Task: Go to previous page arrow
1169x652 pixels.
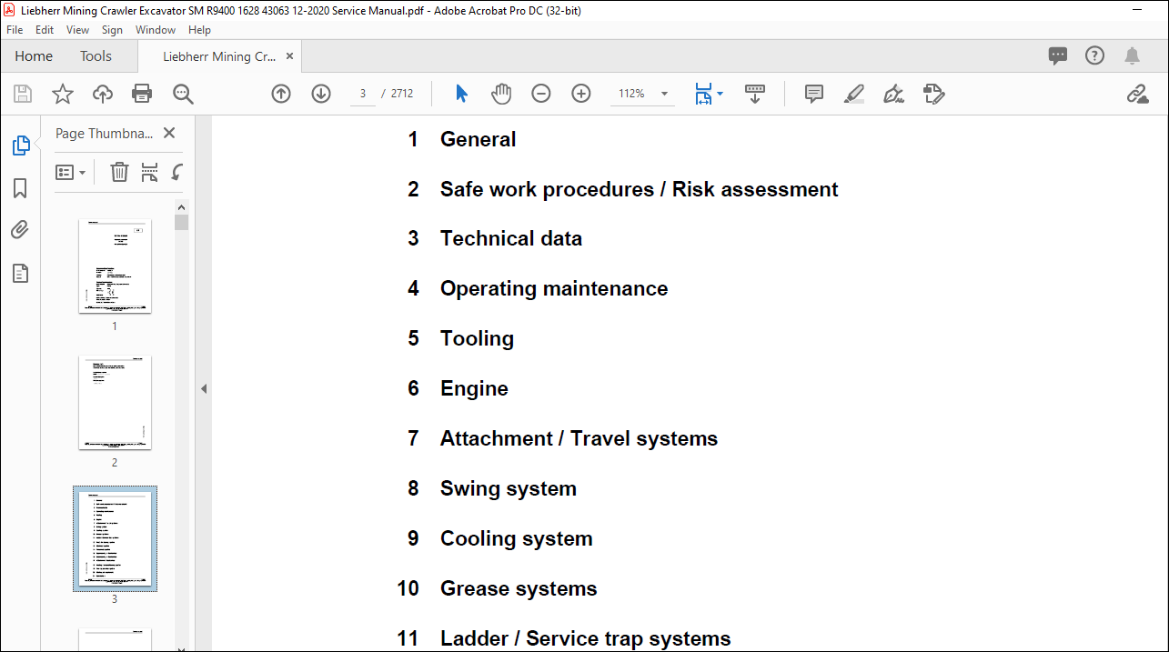Action: (x=281, y=94)
